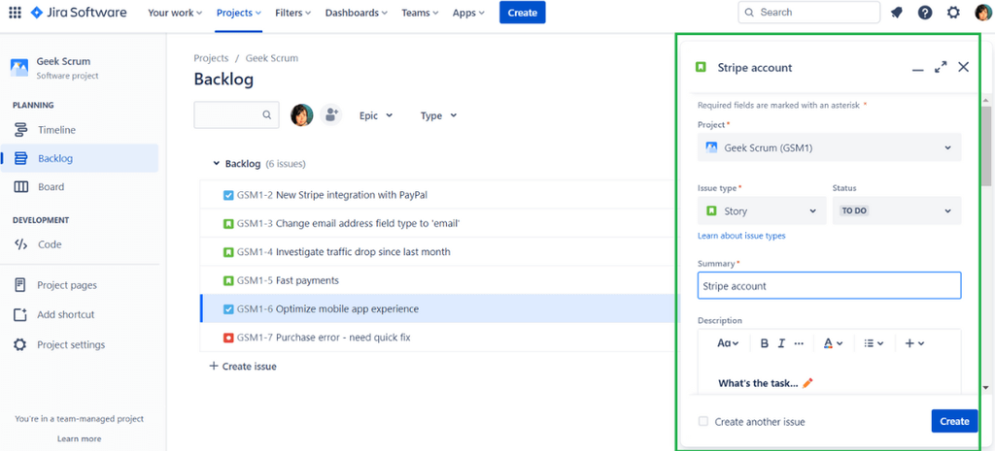995x451 pixels.
Task: Click the Learn more link in sidebar
Action: point(80,438)
